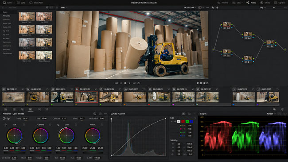Toggle the loop playback button
This screenshot has height=162, width=288.
(139, 83)
